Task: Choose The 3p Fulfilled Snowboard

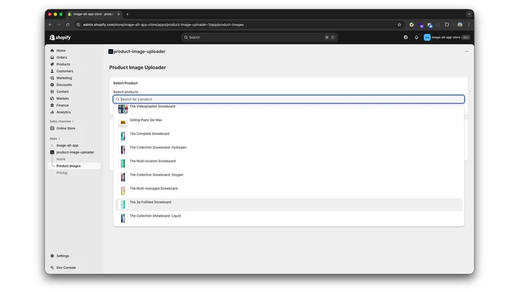Action: pyautogui.click(x=289, y=204)
